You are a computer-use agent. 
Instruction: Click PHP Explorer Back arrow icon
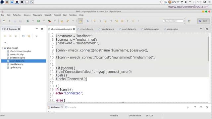5,36
